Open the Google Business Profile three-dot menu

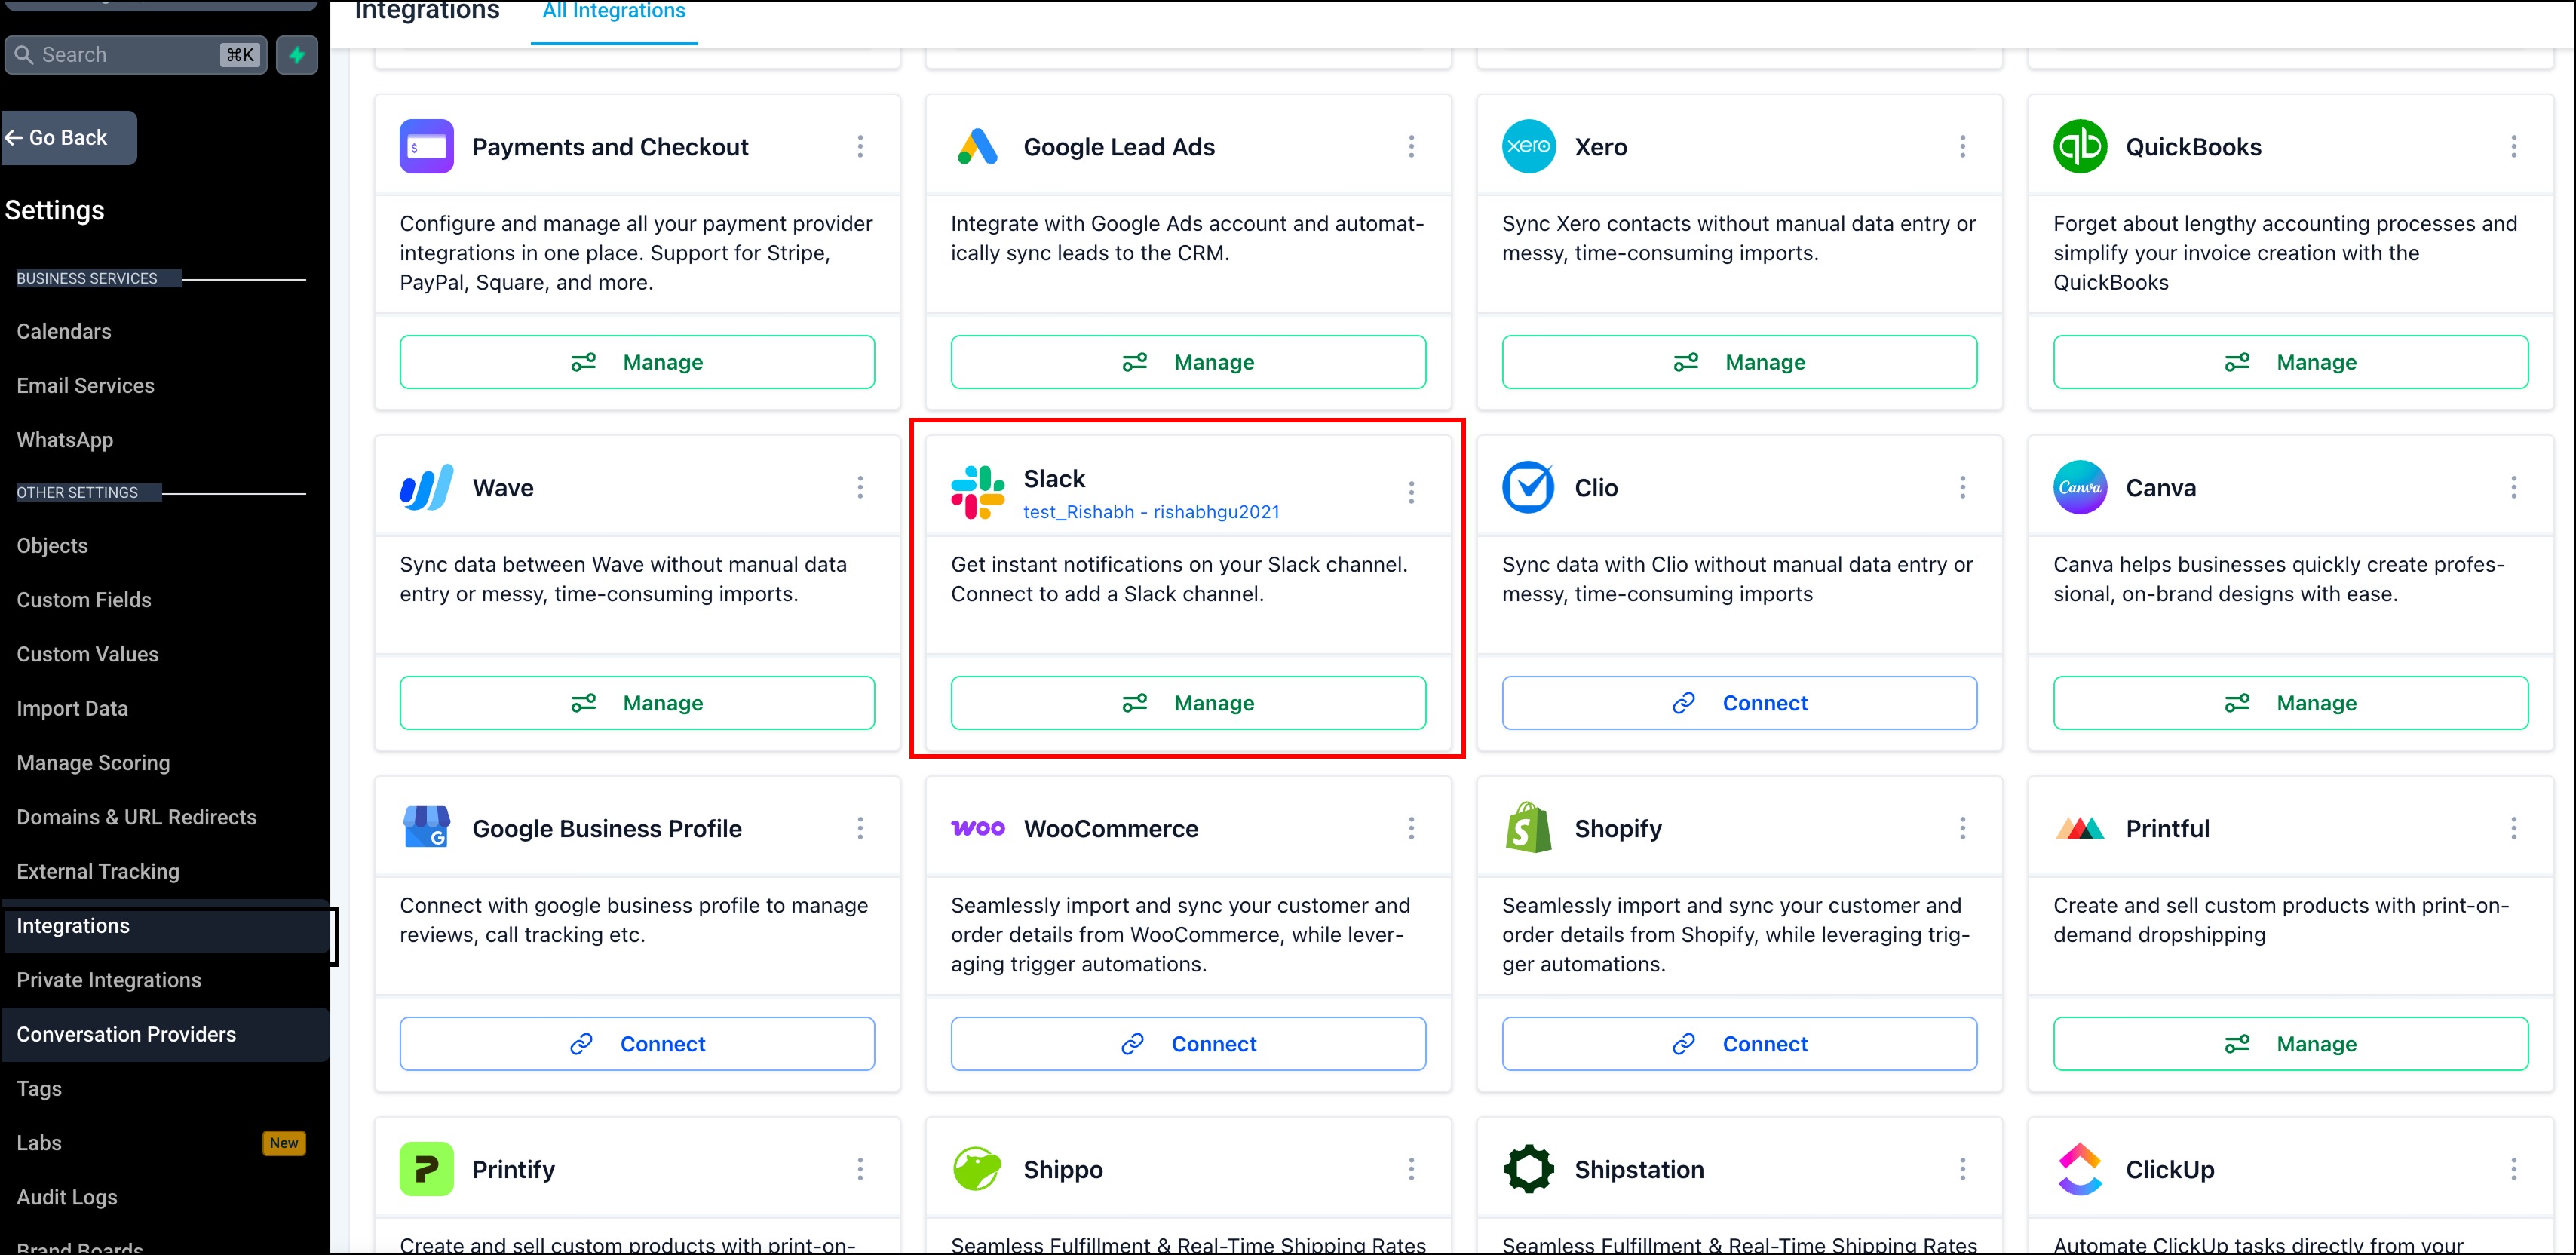tap(860, 828)
